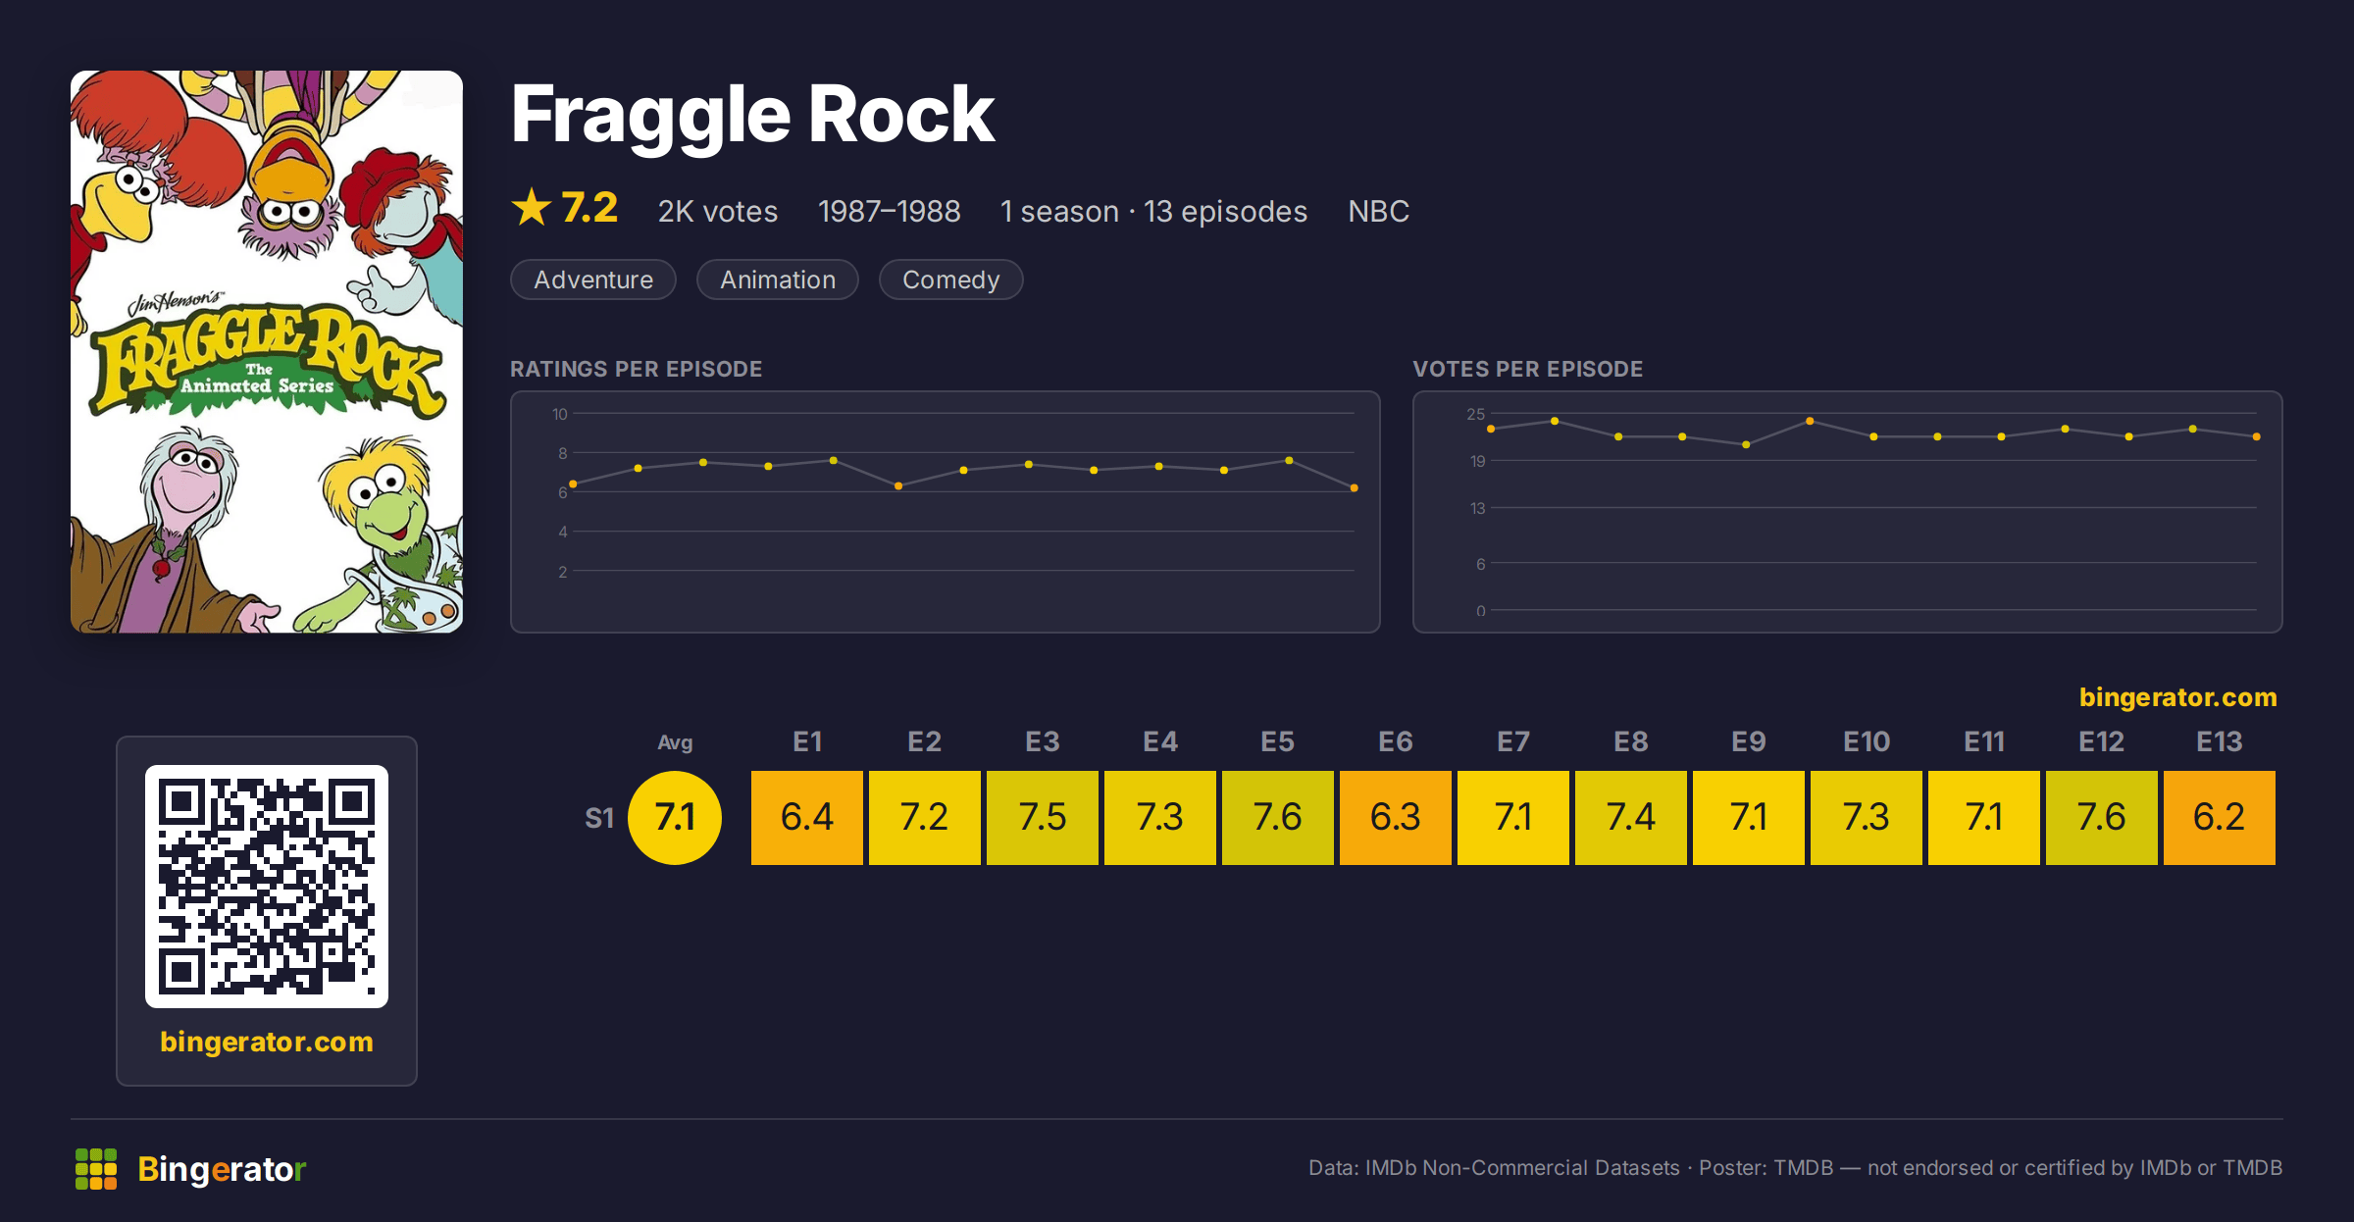2354x1222 pixels.
Task: Click the Bingerator wordmark in footer
Action: pos(222,1169)
